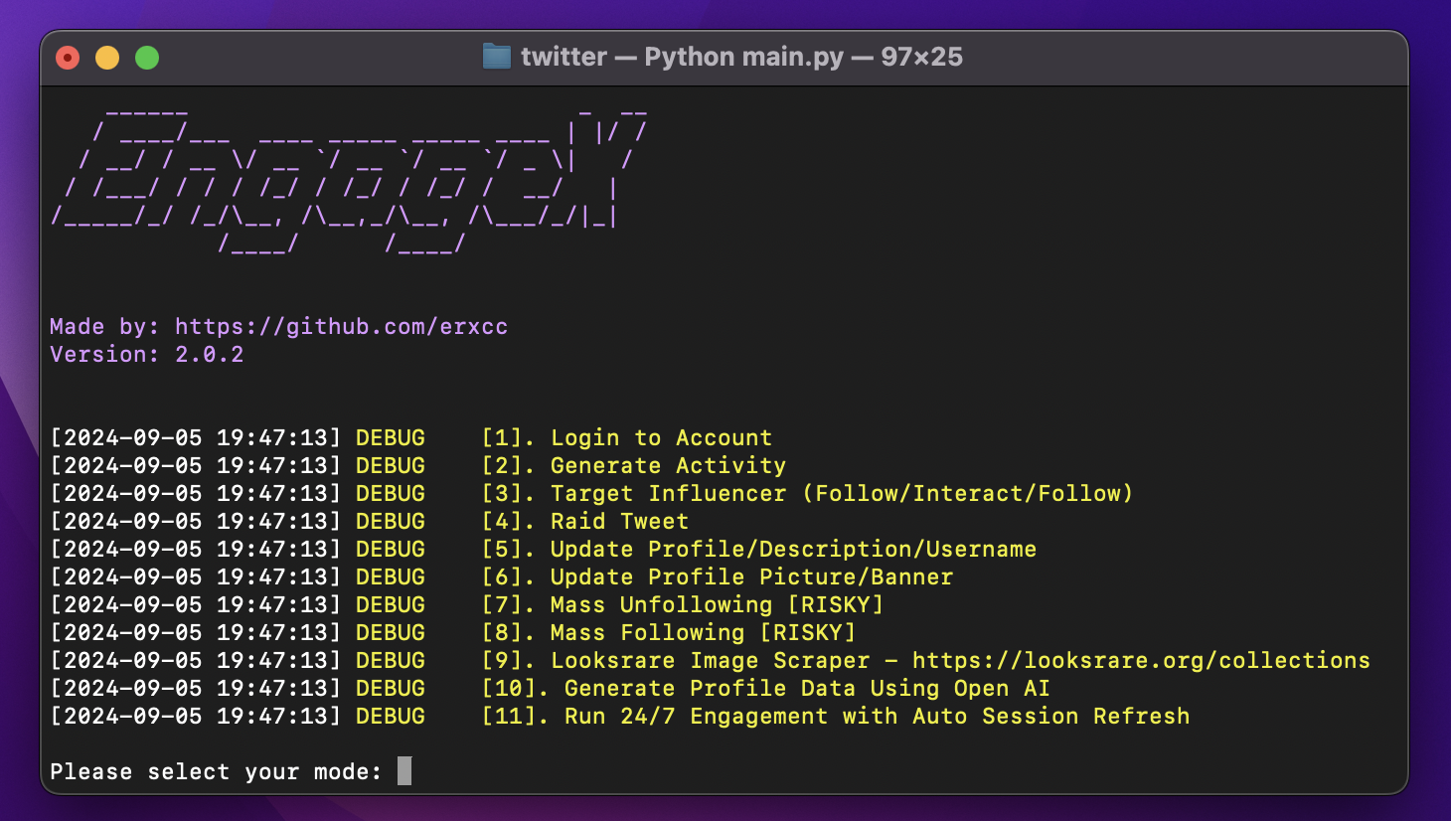Click the yellow minimize window button
This screenshot has height=821, width=1451.
click(107, 58)
